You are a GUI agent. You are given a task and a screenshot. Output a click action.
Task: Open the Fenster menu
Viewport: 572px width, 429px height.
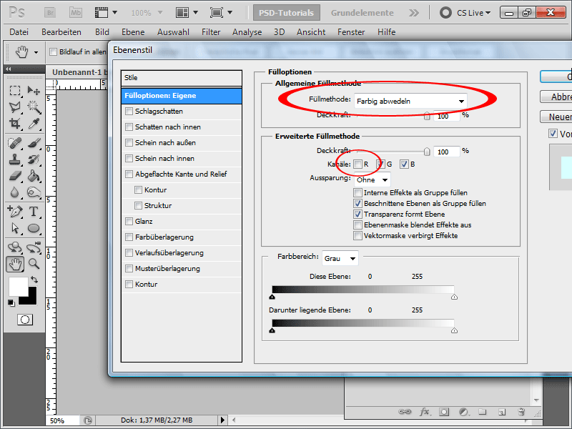(351, 32)
